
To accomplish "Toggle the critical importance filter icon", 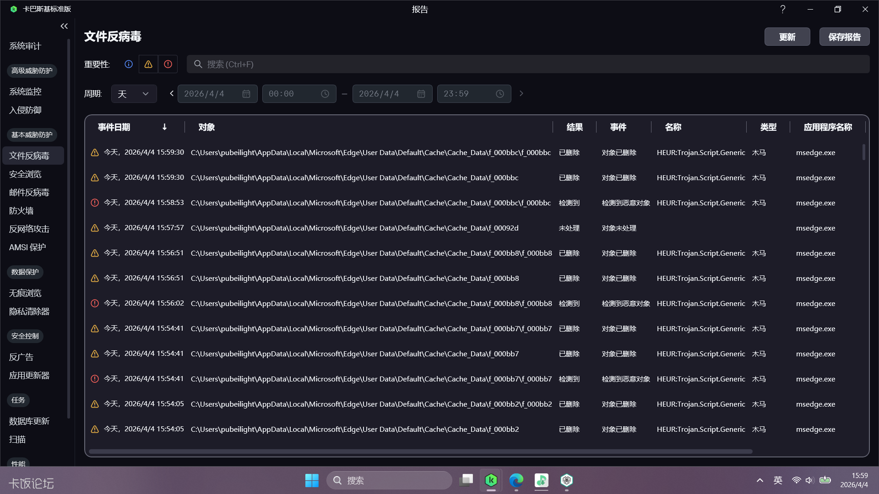I will pyautogui.click(x=168, y=64).
